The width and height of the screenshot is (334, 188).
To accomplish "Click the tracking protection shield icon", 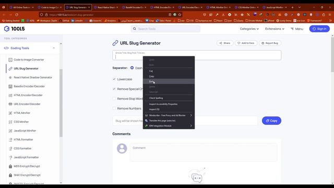I will pyautogui.click(x=42, y=15).
